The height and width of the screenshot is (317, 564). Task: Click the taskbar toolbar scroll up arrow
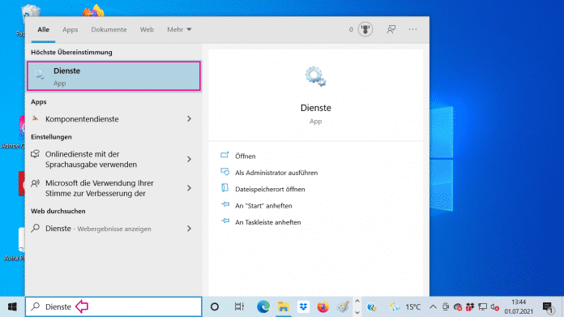(x=357, y=301)
